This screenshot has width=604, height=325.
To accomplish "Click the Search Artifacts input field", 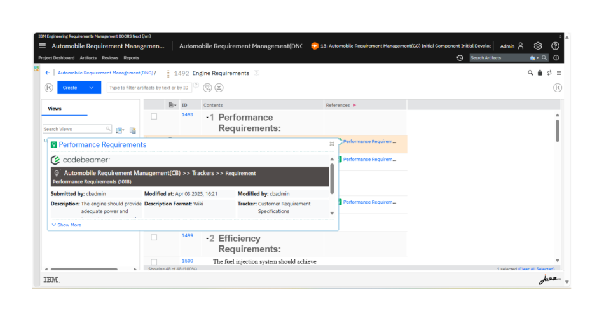I will point(499,58).
